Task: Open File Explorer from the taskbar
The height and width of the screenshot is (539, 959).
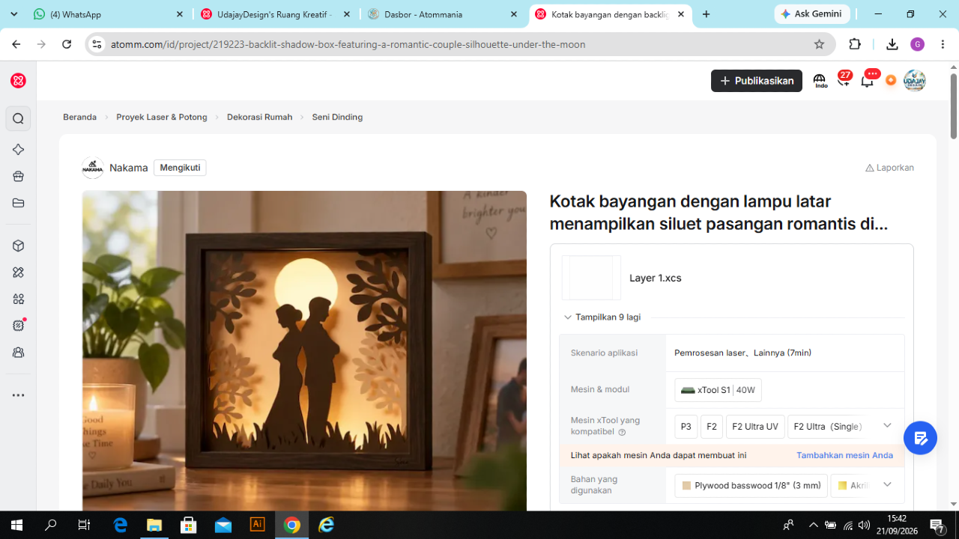Action: point(154,525)
